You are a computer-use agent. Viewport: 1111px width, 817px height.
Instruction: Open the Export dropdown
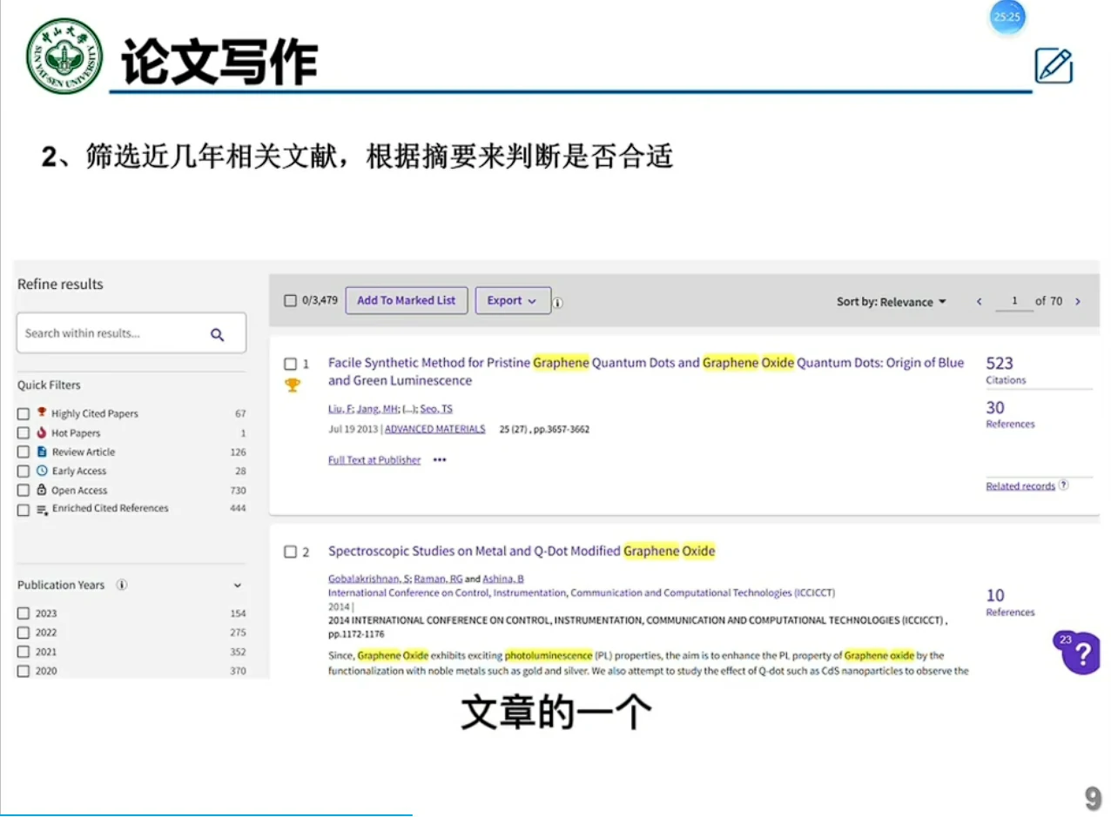tap(512, 300)
